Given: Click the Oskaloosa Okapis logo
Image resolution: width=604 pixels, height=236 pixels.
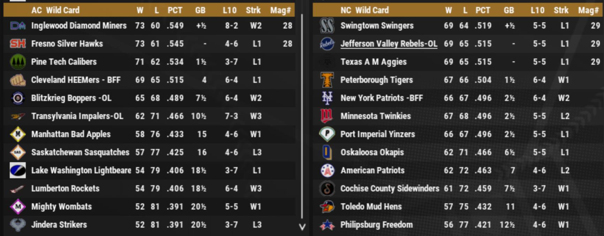Looking at the screenshot, I should (327, 152).
